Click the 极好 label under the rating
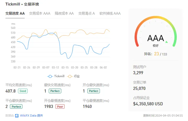This screenshot has height=121, width=188. tap(156, 46)
